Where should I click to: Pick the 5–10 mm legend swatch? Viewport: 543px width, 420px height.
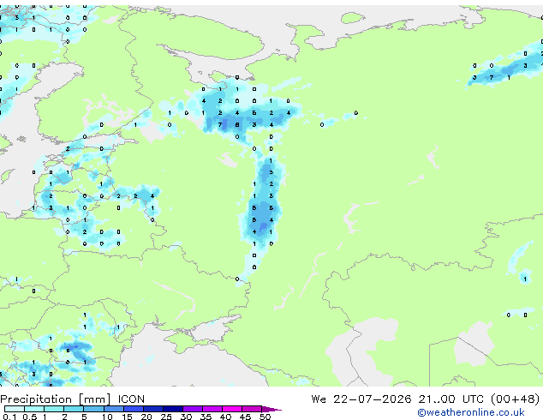click(x=94, y=409)
